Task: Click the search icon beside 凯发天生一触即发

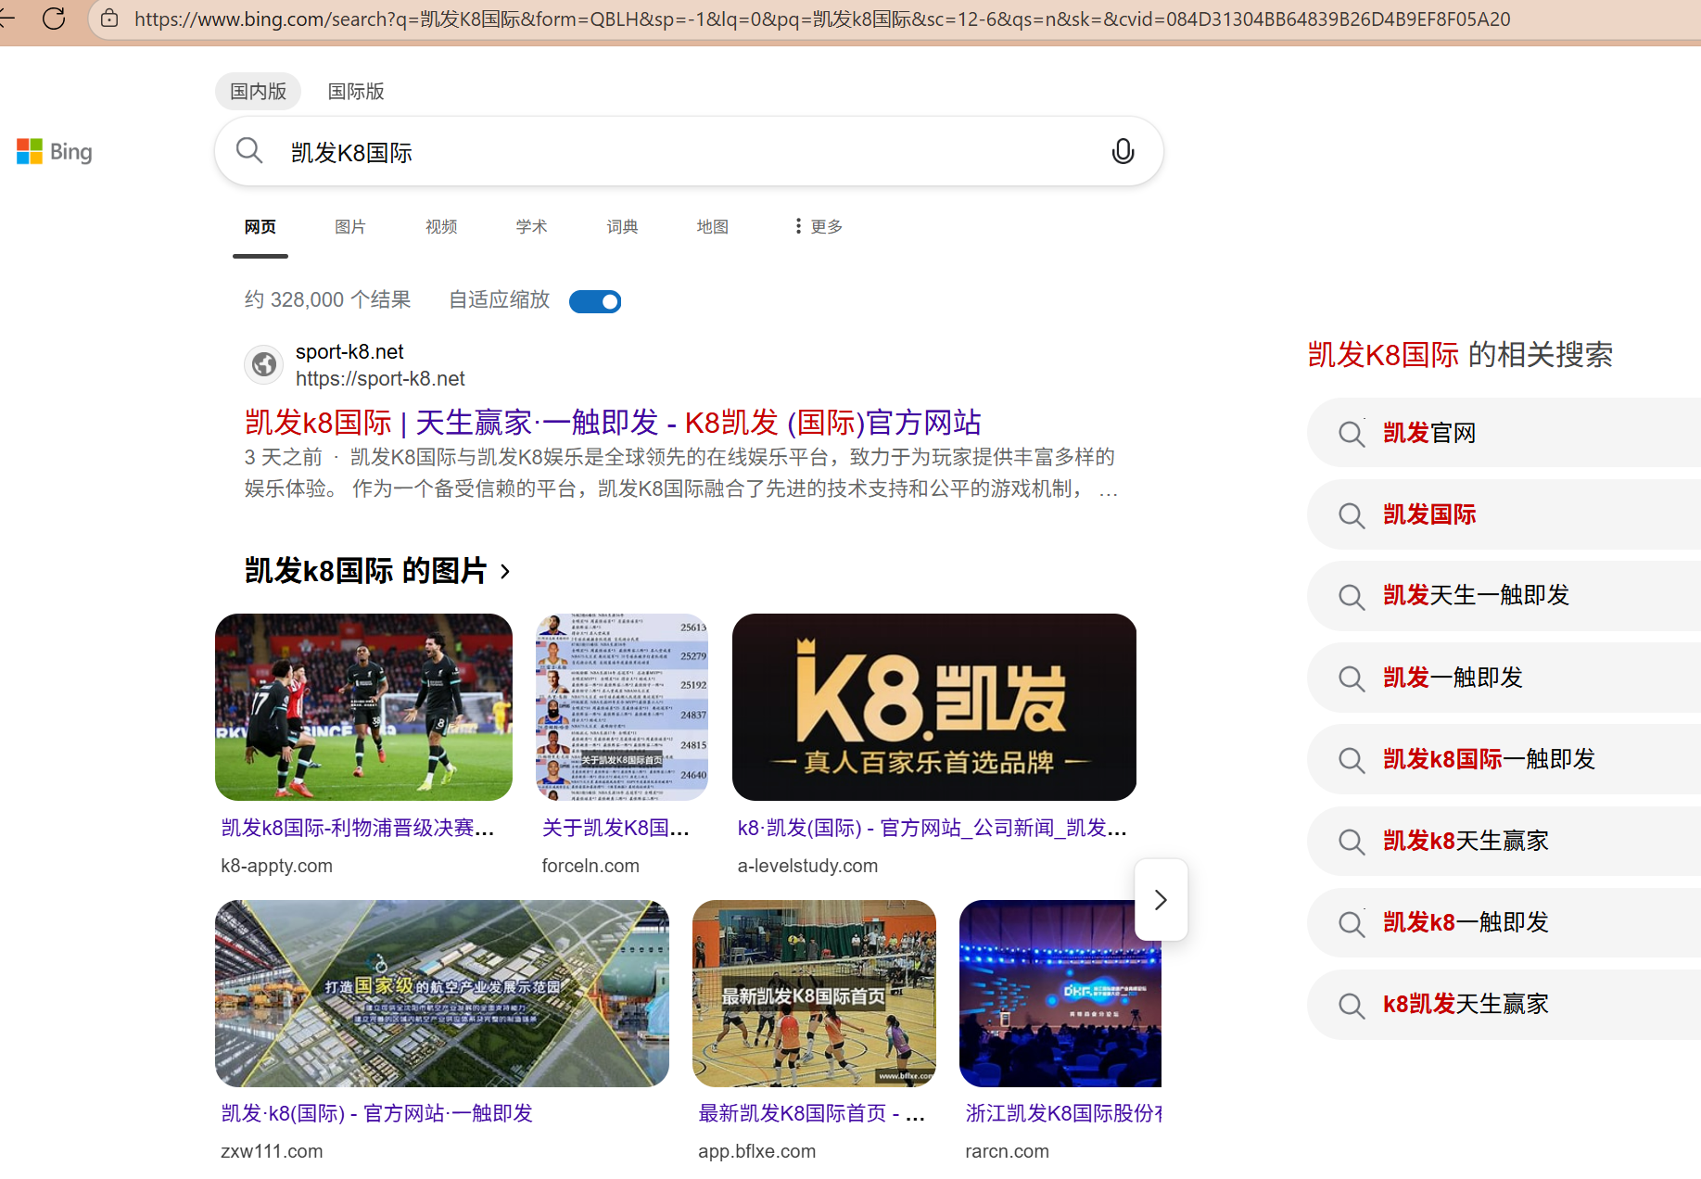Action: tap(1352, 596)
